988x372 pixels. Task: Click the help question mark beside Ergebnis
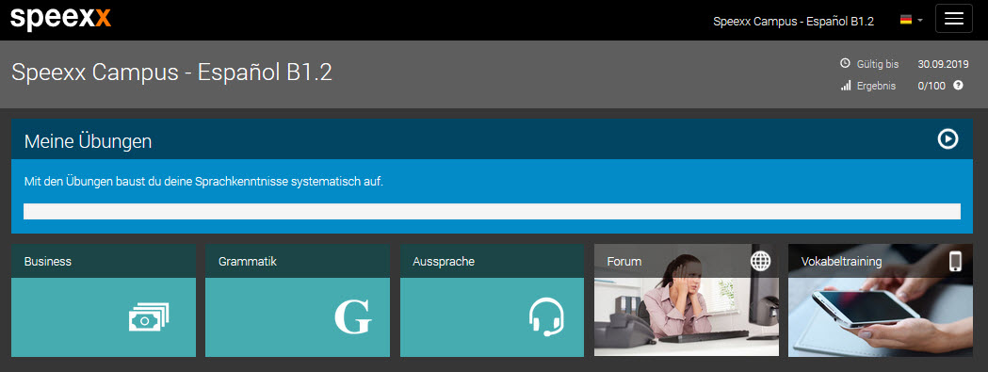click(x=959, y=85)
